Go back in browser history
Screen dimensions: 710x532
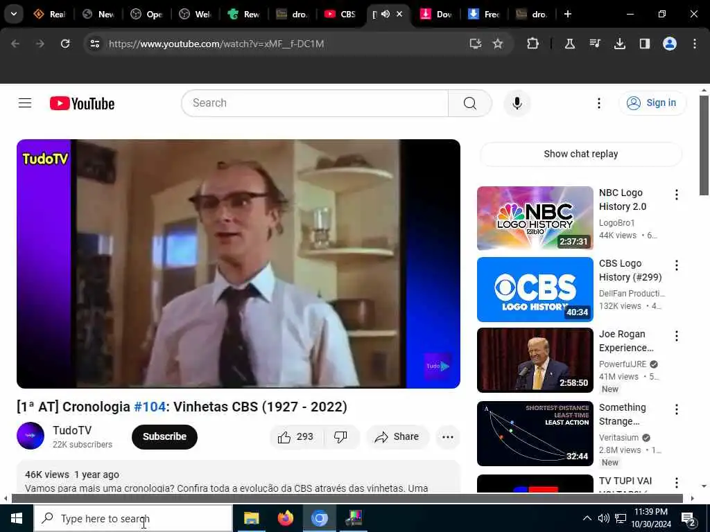15,44
